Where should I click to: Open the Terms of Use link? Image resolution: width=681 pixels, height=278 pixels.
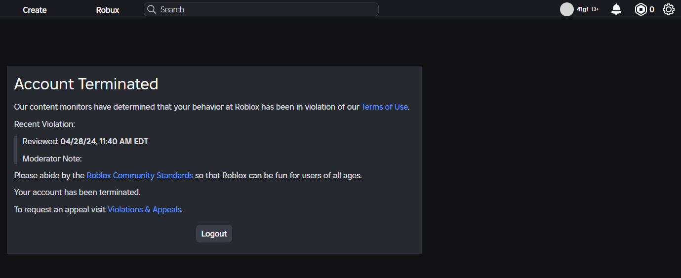(x=385, y=107)
